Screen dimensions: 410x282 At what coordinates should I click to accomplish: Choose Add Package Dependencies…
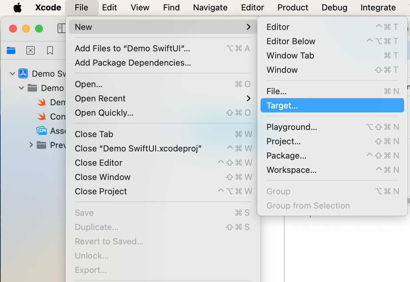(163, 63)
